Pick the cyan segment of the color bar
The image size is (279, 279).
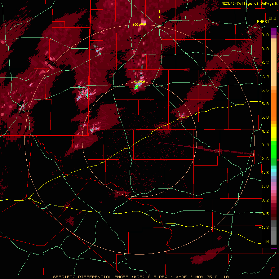pos(274,170)
